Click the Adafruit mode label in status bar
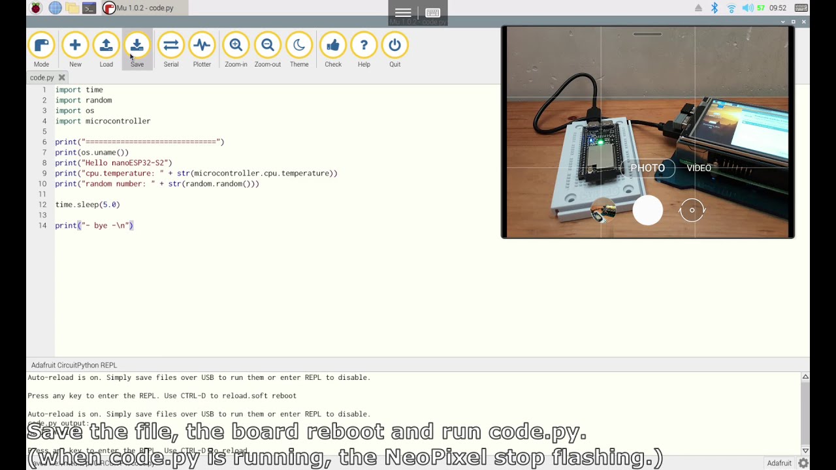The width and height of the screenshot is (836, 470). (x=779, y=463)
